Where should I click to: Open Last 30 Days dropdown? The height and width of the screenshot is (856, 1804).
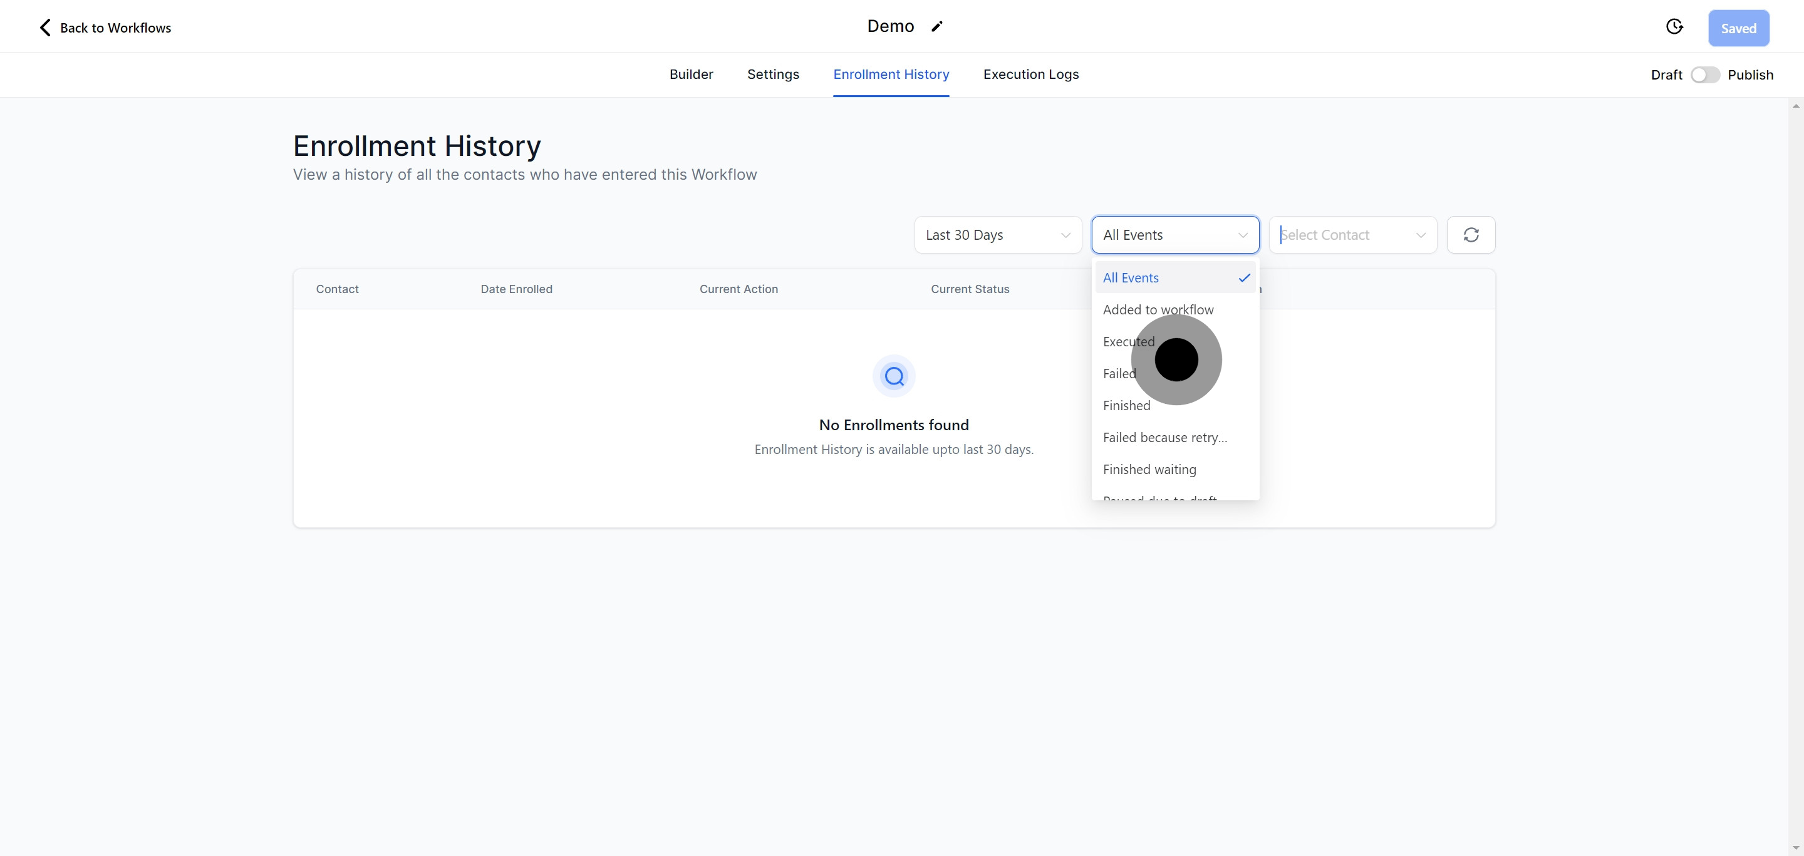[x=997, y=234]
